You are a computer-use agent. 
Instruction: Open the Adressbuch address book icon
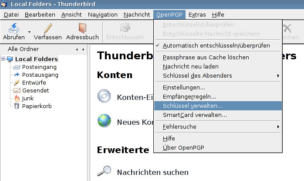[82, 29]
